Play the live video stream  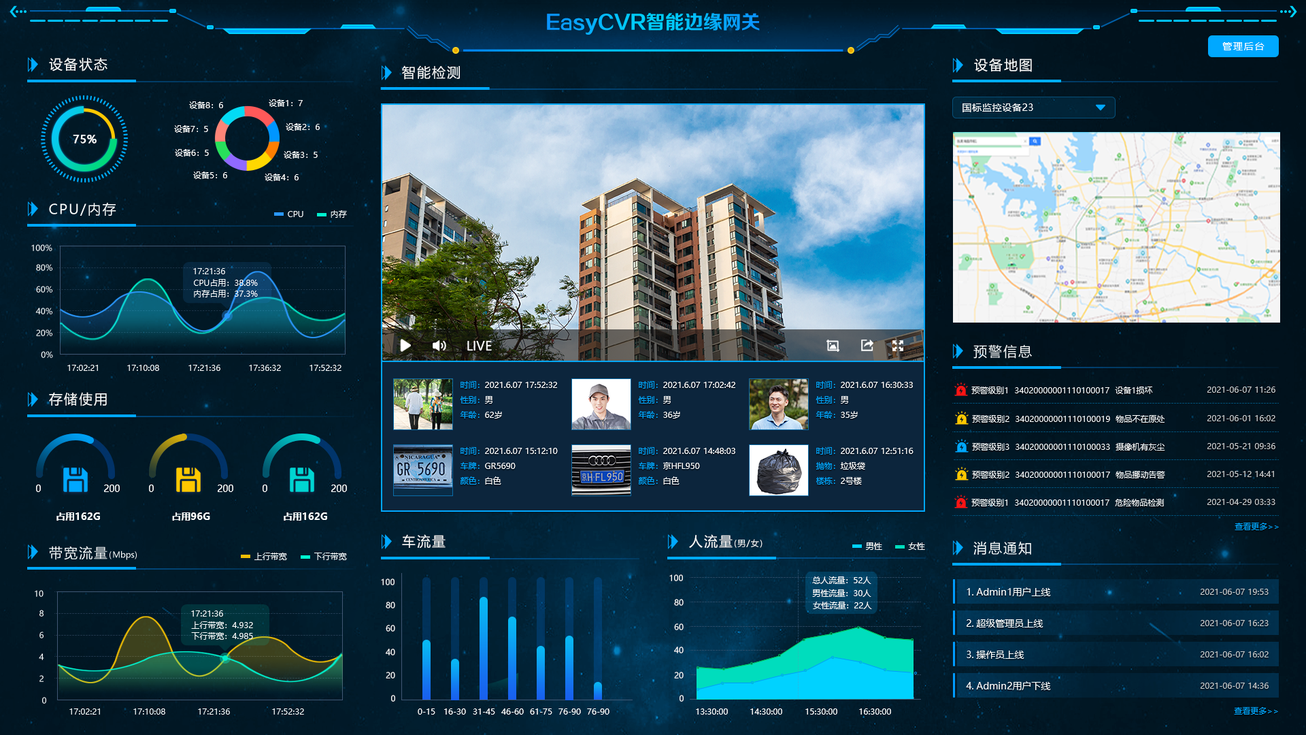[405, 346]
